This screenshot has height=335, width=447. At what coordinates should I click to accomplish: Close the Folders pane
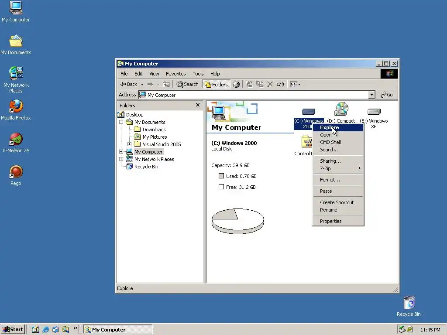tap(198, 105)
